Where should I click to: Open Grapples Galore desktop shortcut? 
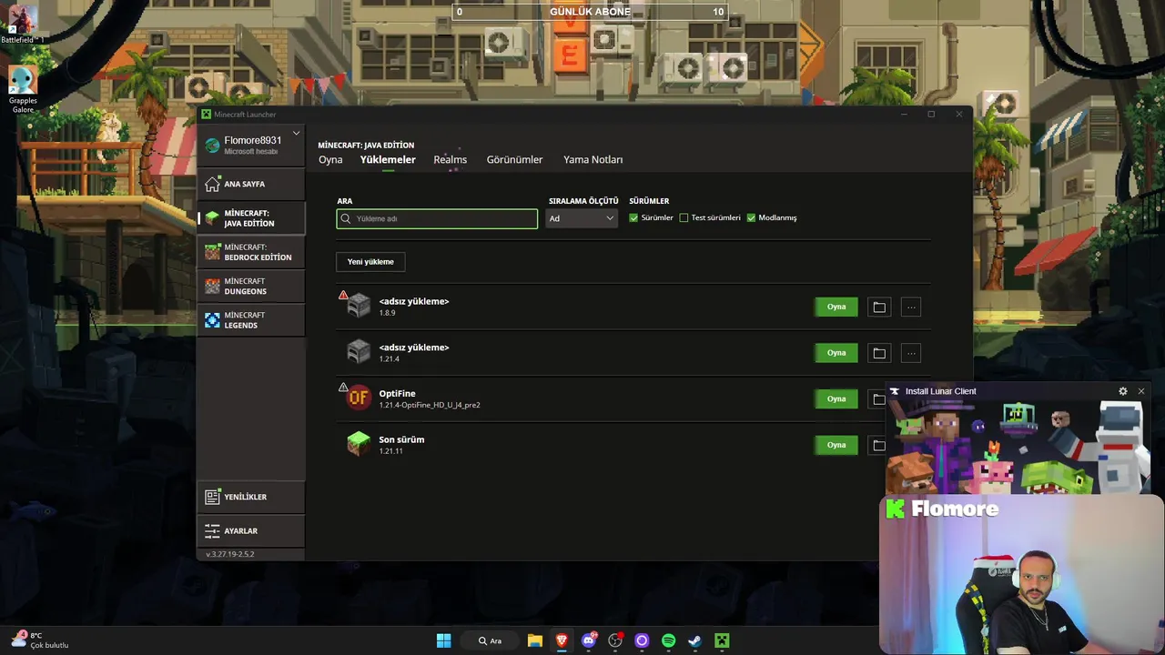click(x=23, y=88)
